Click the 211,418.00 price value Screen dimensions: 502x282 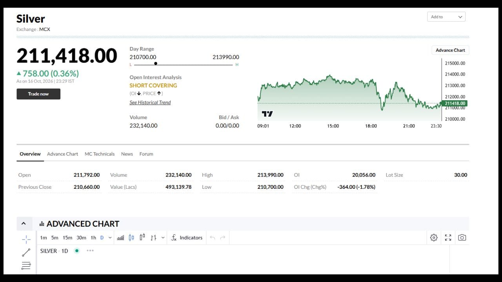pos(67,56)
